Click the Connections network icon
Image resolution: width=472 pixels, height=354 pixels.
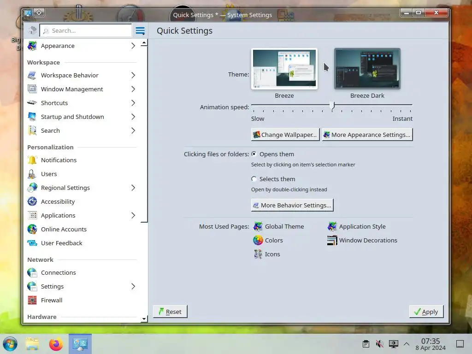[32, 273]
